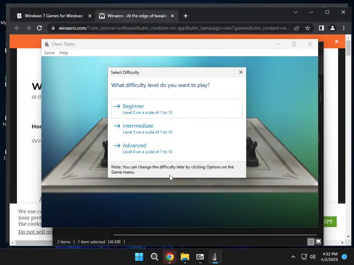The width and height of the screenshot is (354, 265).
Task: Click the "2 items" status text
Action: pyautogui.click(x=64, y=242)
